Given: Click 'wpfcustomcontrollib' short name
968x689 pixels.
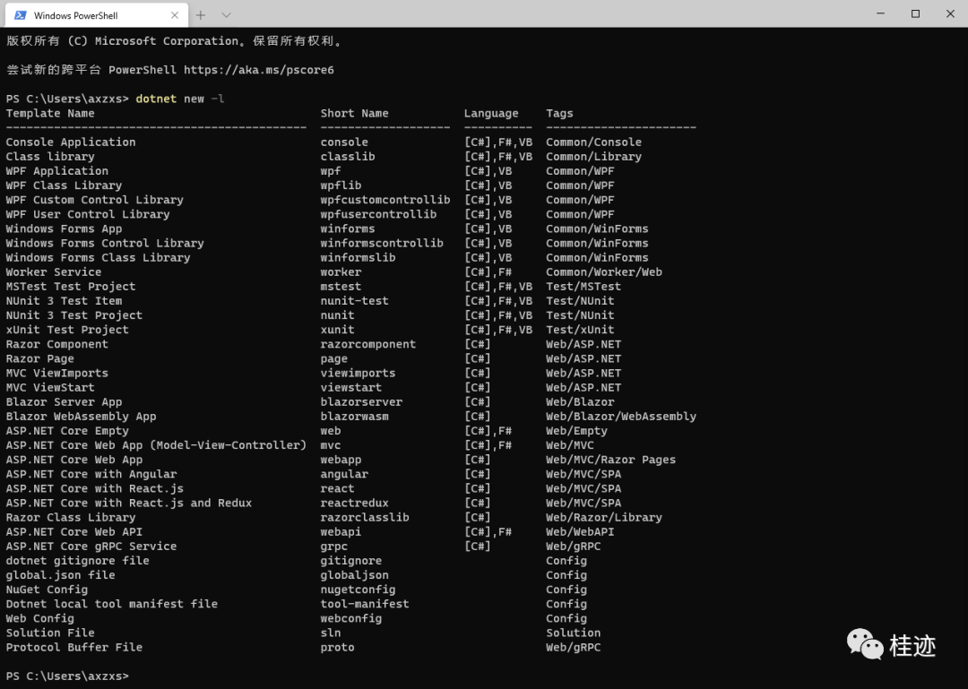Looking at the screenshot, I should (385, 200).
